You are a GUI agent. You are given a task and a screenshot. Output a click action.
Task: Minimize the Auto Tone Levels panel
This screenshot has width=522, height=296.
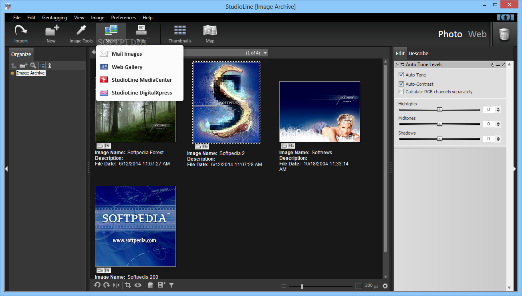[x=498, y=64]
